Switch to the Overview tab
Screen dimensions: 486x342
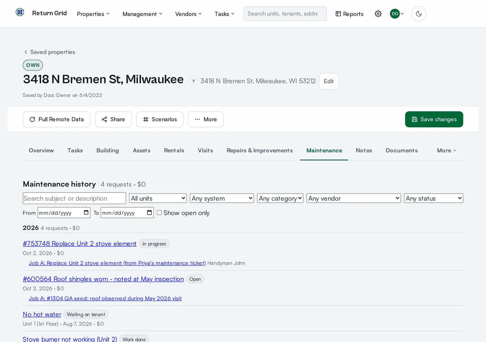[41, 150]
